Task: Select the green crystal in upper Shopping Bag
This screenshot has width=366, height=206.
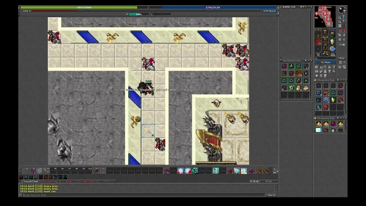Action: point(333,100)
